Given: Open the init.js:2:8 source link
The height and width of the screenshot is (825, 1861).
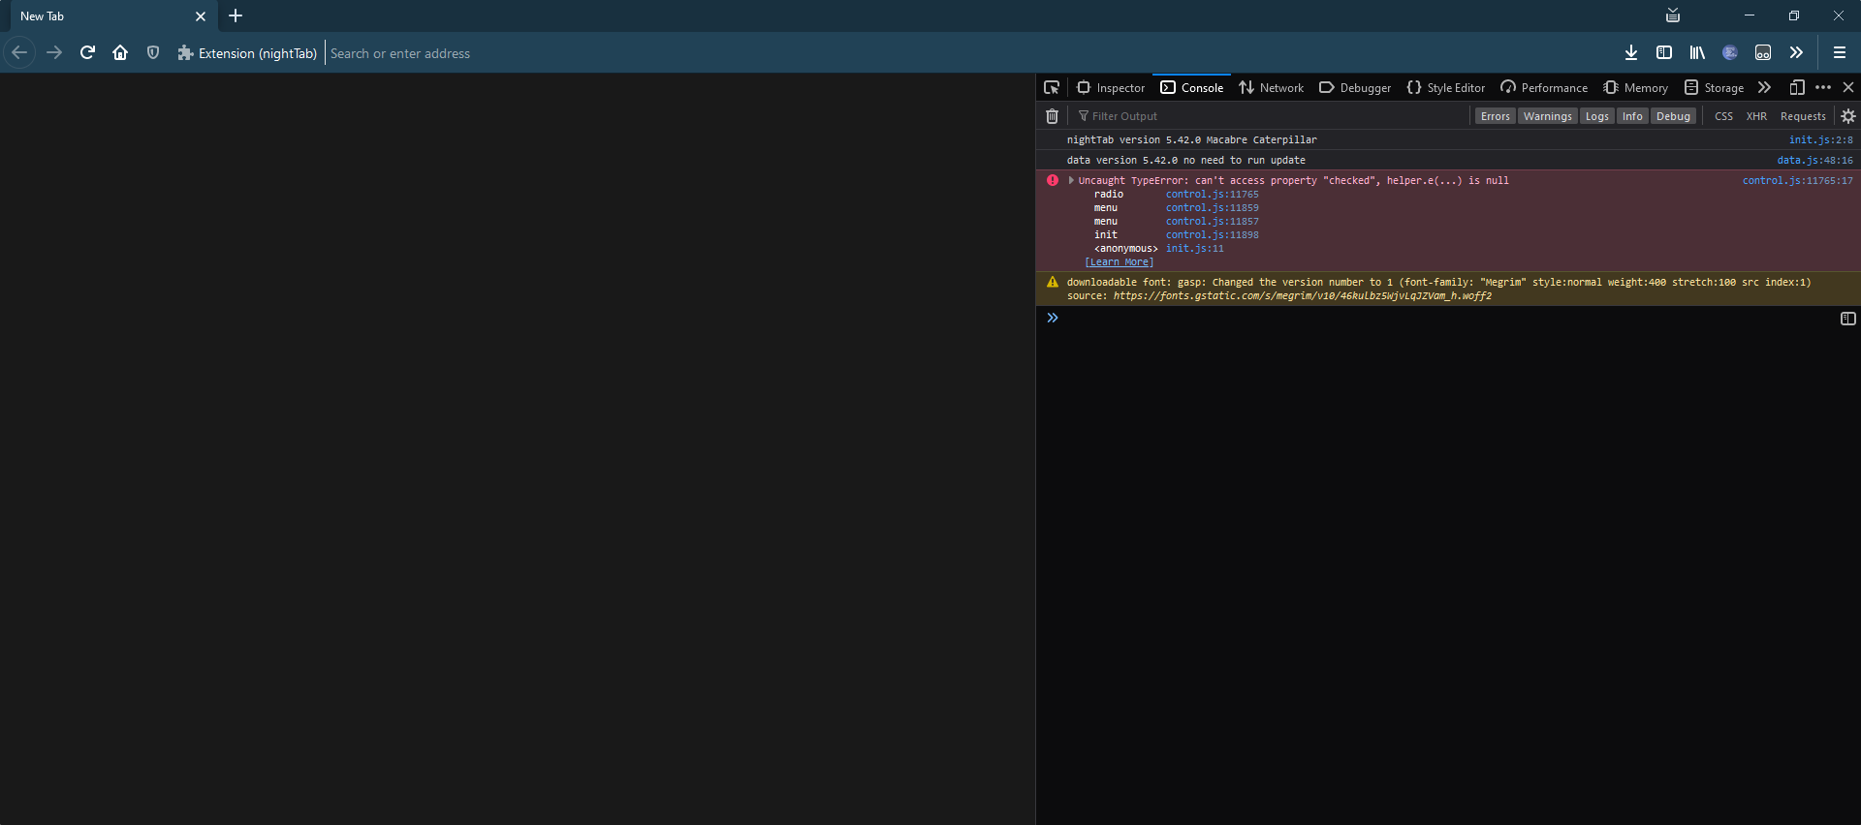Looking at the screenshot, I should [1820, 140].
